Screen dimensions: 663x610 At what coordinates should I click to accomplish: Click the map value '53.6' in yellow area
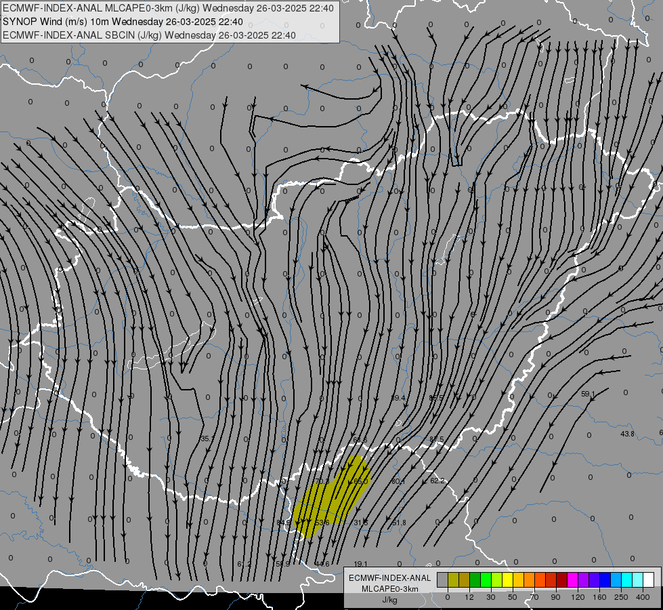pyautogui.click(x=322, y=523)
